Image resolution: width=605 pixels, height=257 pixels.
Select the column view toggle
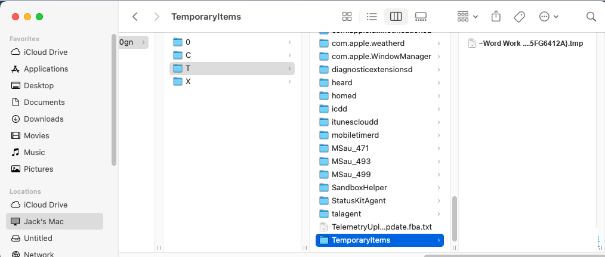pos(396,17)
